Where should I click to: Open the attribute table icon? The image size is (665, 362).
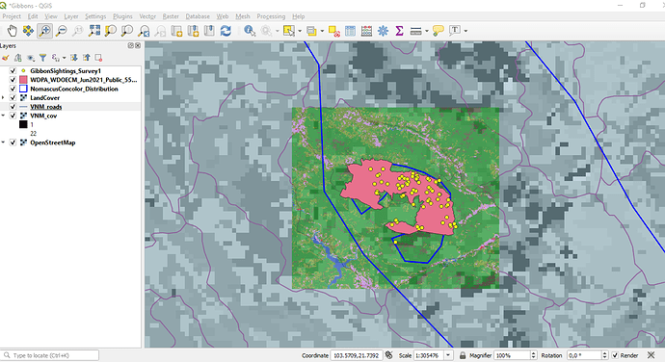pyautogui.click(x=350, y=31)
